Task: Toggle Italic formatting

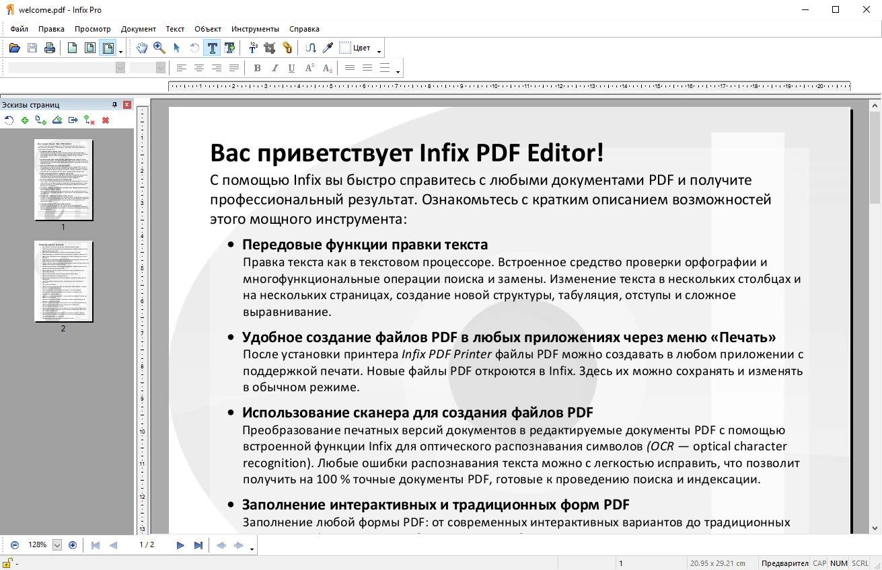Action: pyautogui.click(x=274, y=68)
